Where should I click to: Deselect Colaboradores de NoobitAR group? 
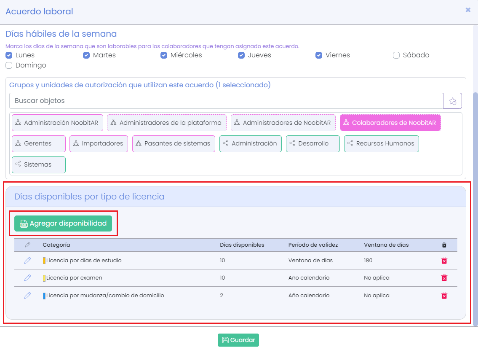point(390,123)
